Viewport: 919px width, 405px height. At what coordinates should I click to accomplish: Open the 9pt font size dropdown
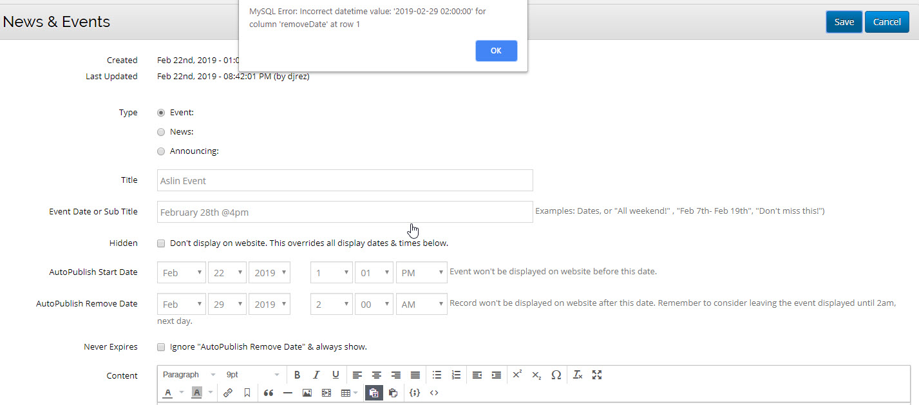pos(252,375)
